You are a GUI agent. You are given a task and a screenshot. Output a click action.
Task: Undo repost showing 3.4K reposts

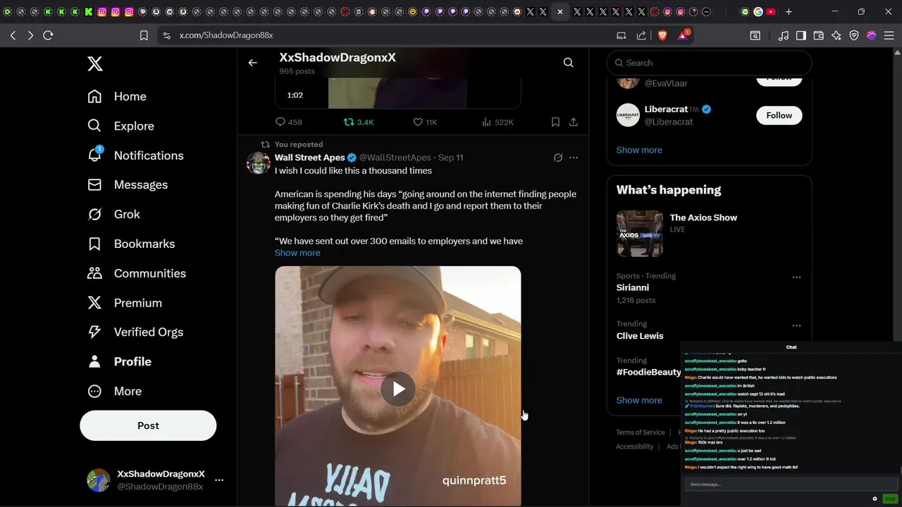359,122
